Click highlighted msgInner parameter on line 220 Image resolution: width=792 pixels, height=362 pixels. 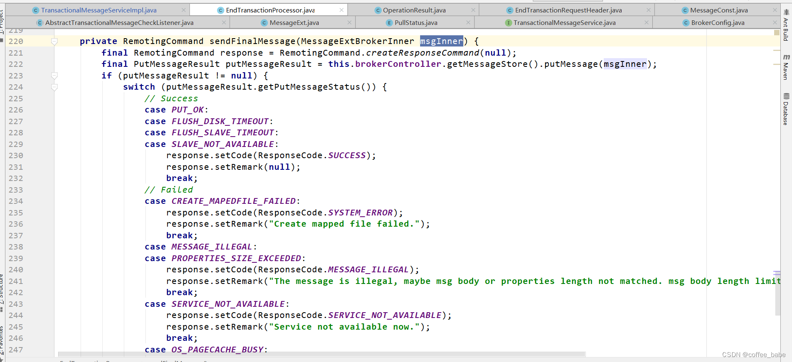[x=441, y=41]
